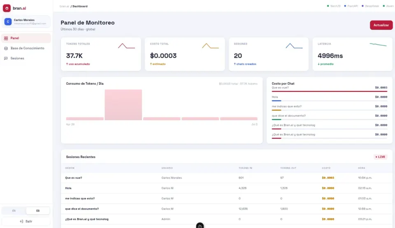This screenshot has width=395, height=228.
Task: Click 'que dice el documento?' table row
Action: coord(226,209)
